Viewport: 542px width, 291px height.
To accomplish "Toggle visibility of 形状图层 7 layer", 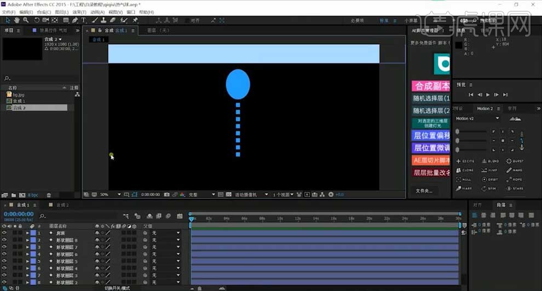I will coord(4,247).
